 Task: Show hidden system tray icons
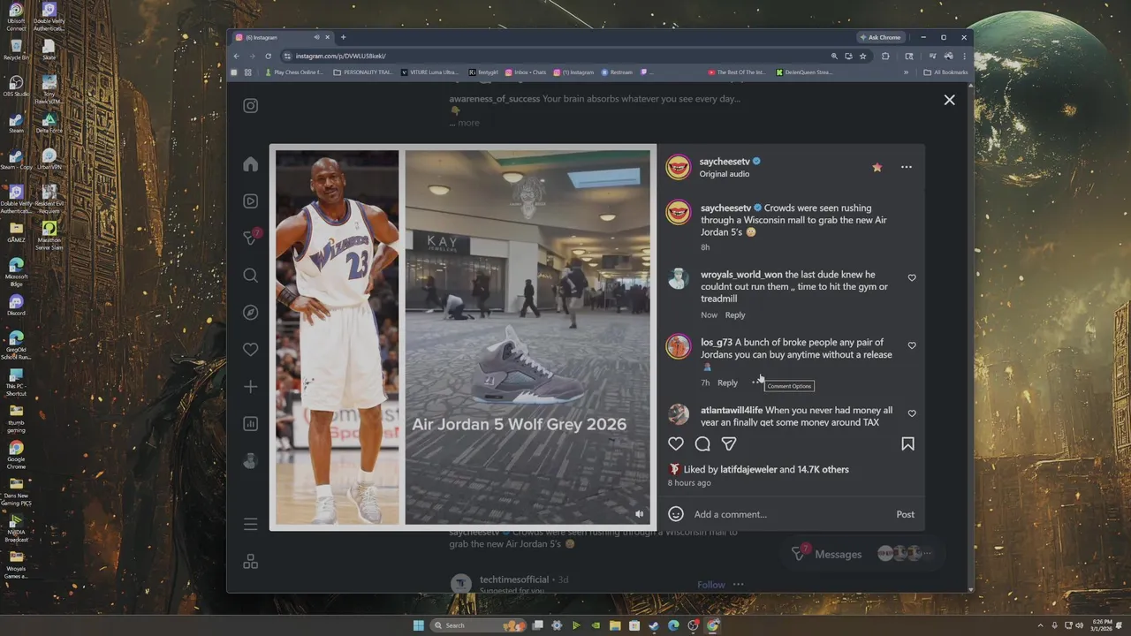(x=1040, y=625)
